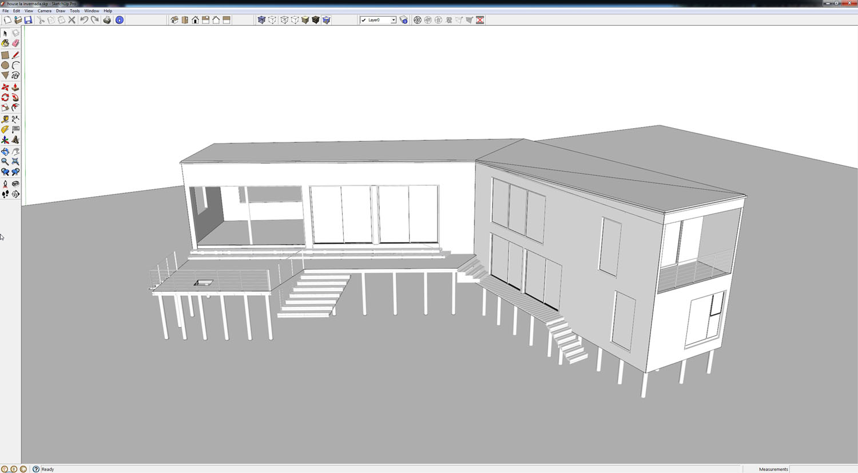Viewport: 858px width, 473px height.
Task: Activate the Rotate tool
Action: pyautogui.click(x=5, y=98)
